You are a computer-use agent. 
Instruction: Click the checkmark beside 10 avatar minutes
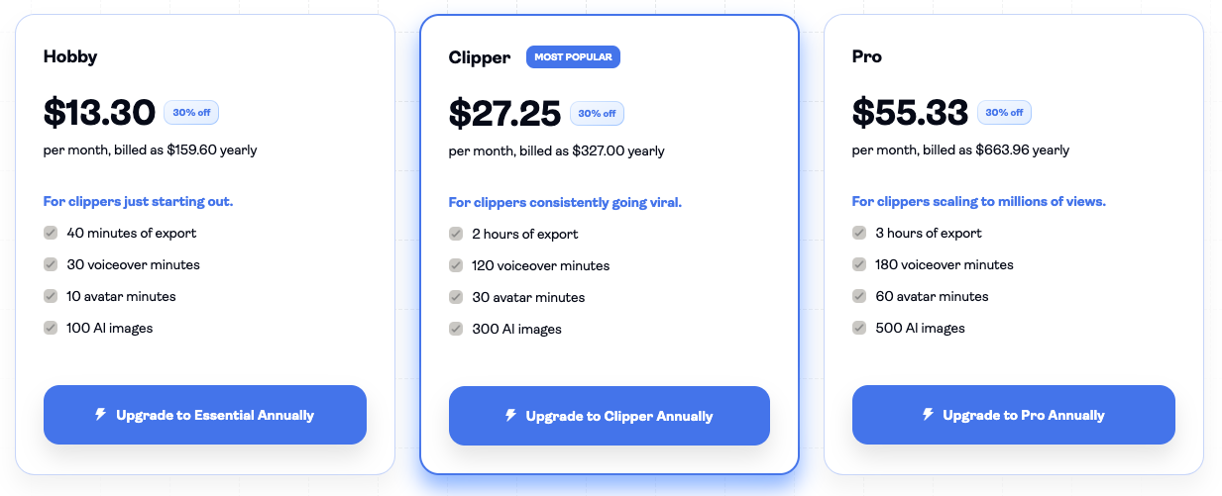(51, 296)
